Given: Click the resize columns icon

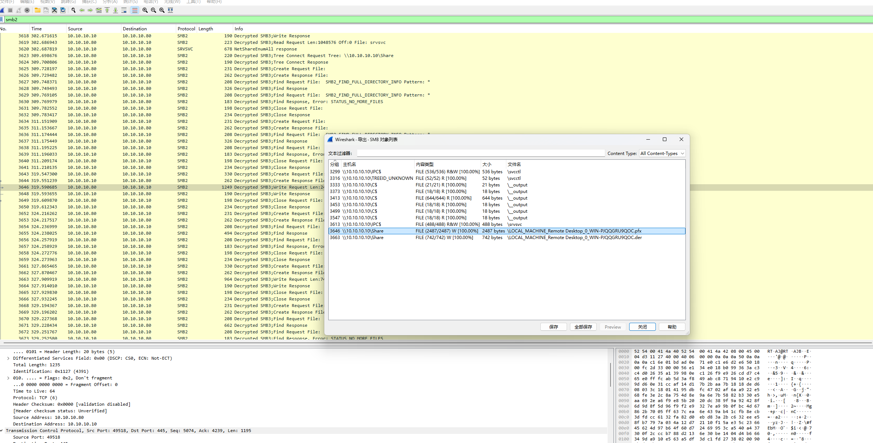Looking at the screenshot, I should click(170, 10).
